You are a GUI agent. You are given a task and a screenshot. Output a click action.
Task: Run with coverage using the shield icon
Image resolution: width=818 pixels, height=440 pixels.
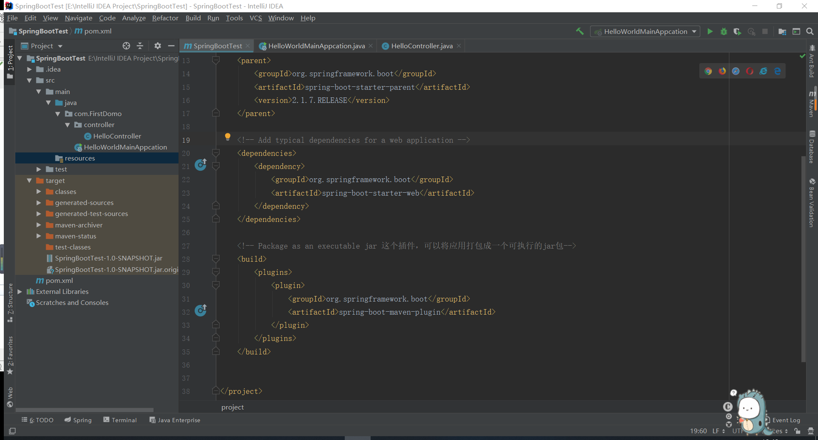click(737, 31)
